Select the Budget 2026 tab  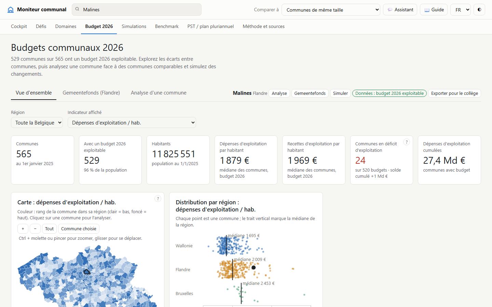tap(99, 26)
